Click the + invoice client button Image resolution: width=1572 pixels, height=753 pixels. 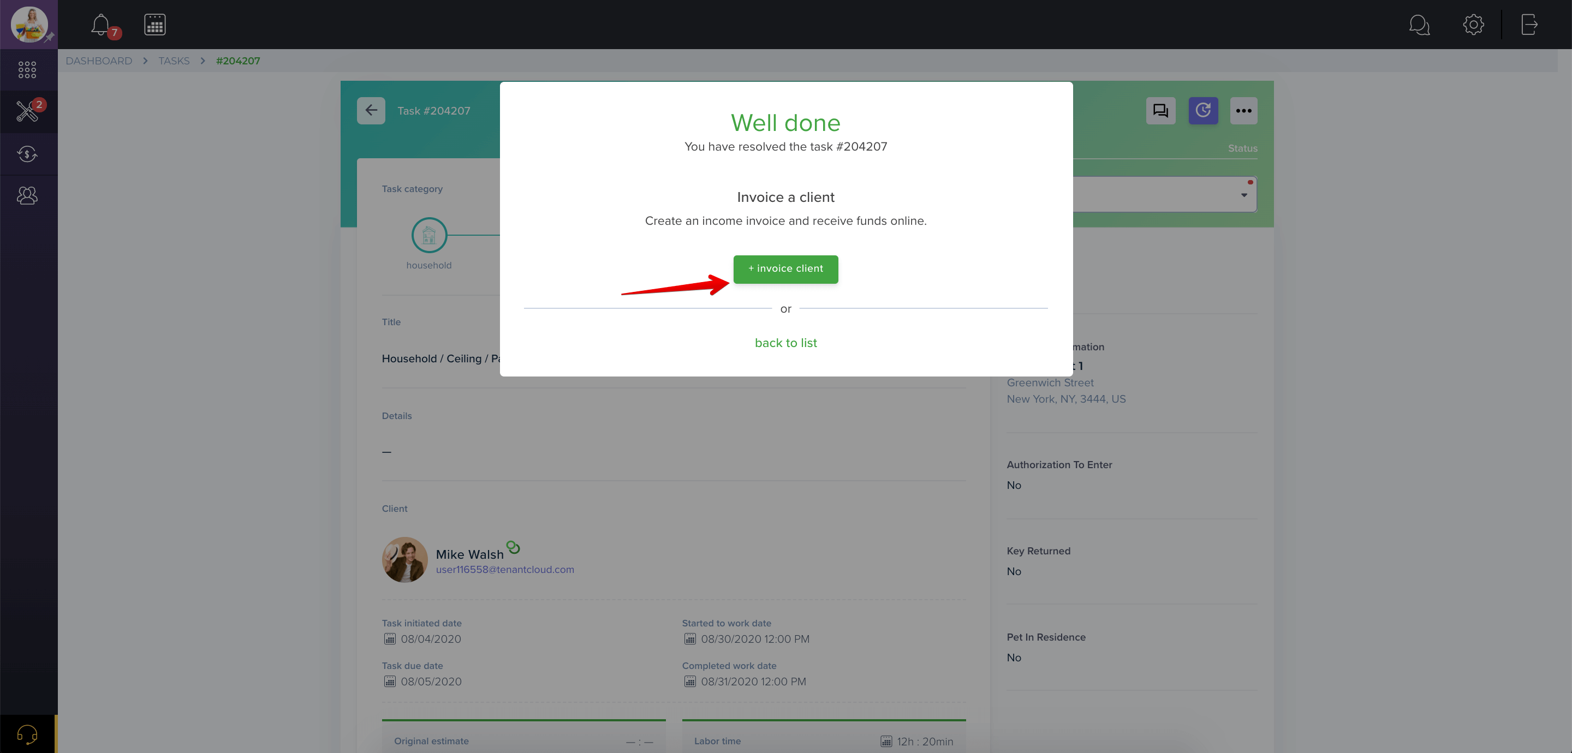click(x=785, y=269)
